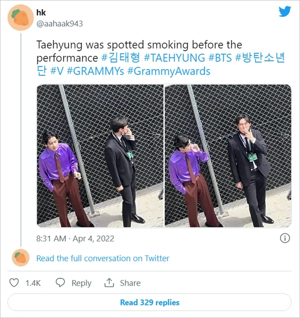Click the 8:31 AM Apr 4, 2022 timestamp
Image resolution: width=300 pixels, height=318 pixels.
[x=75, y=239]
